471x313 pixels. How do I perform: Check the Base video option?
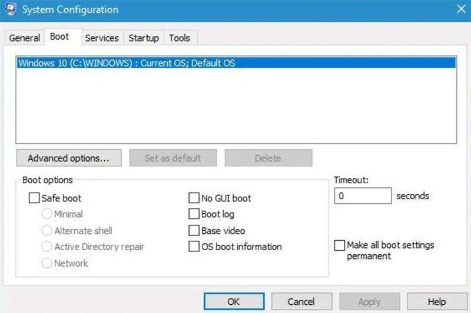pyautogui.click(x=194, y=231)
